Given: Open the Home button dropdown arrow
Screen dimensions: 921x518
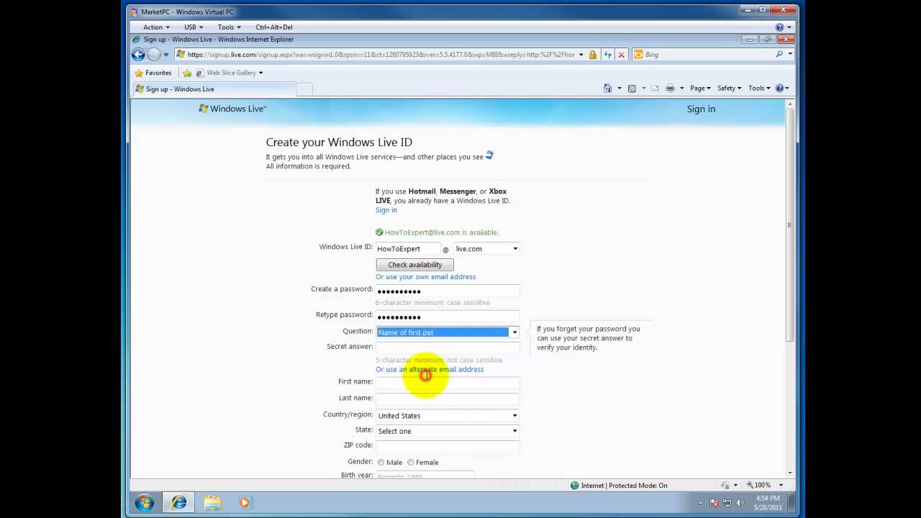Looking at the screenshot, I should click(x=619, y=88).
